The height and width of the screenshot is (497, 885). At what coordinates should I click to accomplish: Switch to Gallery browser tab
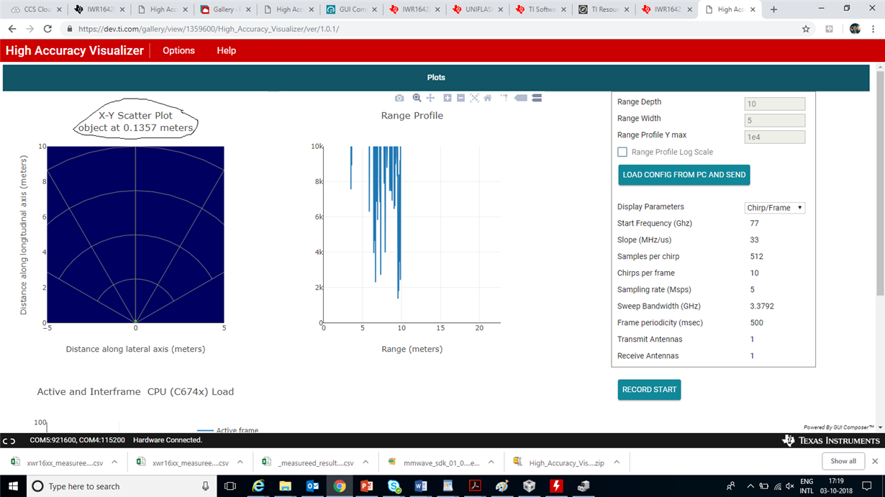tap(227, 9)
